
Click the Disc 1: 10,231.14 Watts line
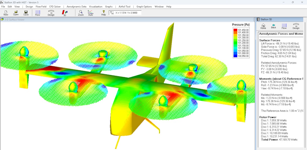274,136
